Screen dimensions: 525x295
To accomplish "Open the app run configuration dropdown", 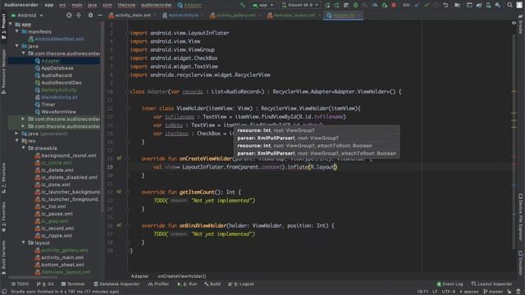I will [263, 5].
